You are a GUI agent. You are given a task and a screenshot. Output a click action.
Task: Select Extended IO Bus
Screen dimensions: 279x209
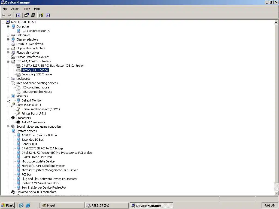[x=33, y=140]
